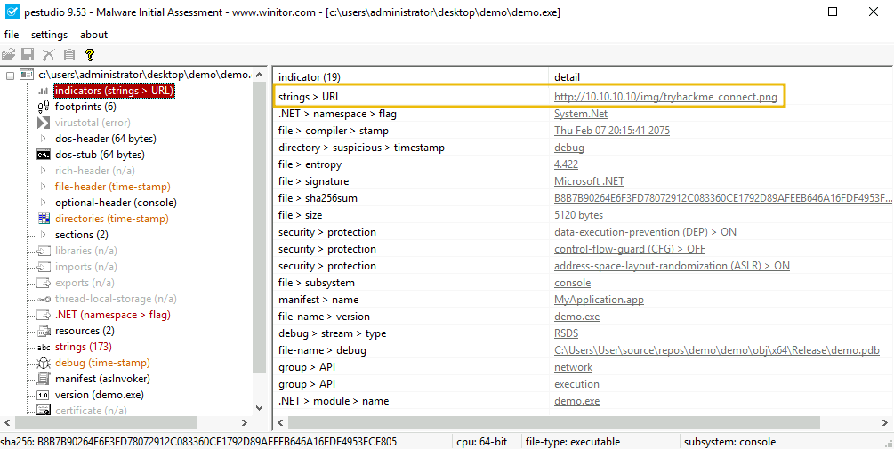Viewport: 894px width, 449px height.
Task: Click the libraries node icon
Action: pos(44,251)
